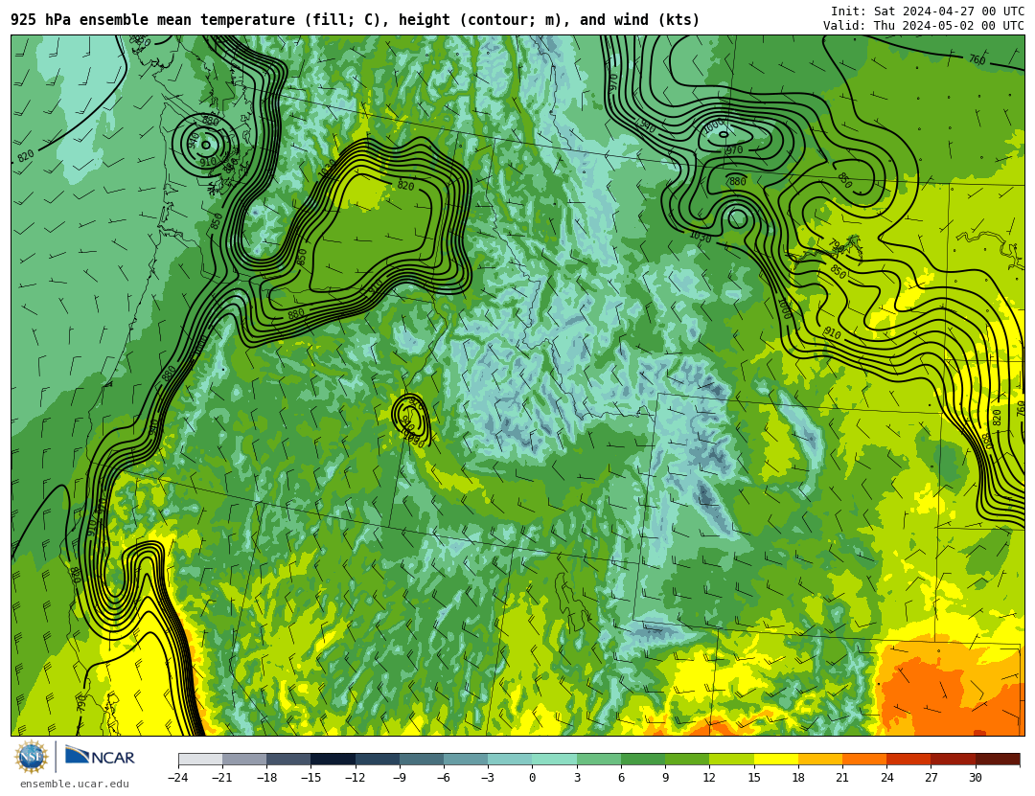1035x796 pixels.
Task: Click the '−3' colorbar tick label
Action: 488,778
